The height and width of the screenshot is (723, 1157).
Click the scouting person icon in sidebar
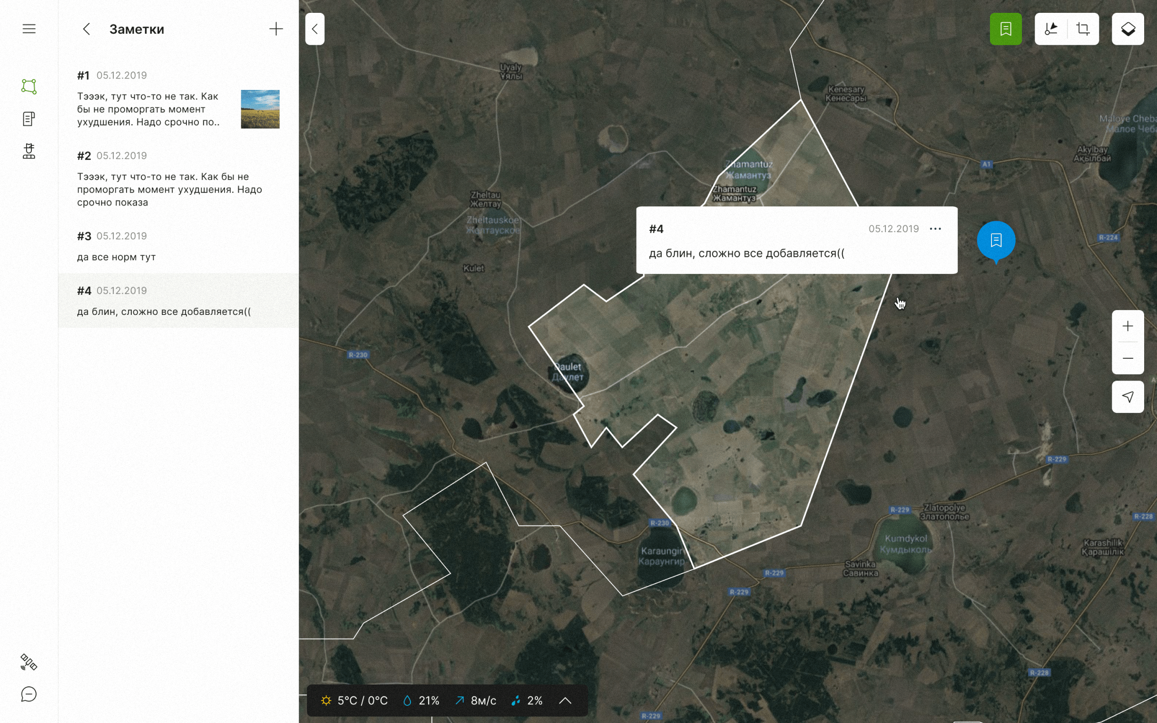(29, 151)
